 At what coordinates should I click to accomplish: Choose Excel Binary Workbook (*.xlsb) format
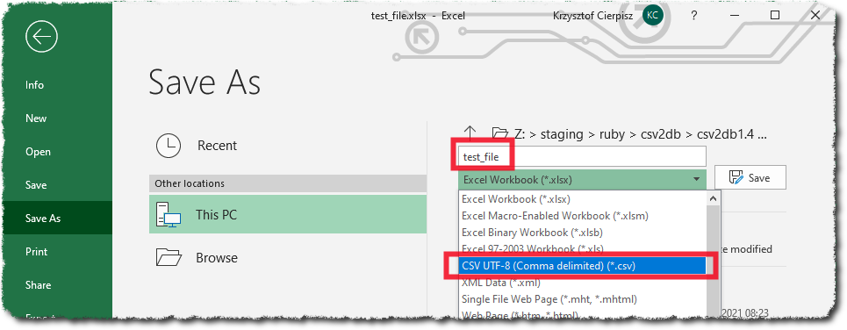[x=532, y=233]
